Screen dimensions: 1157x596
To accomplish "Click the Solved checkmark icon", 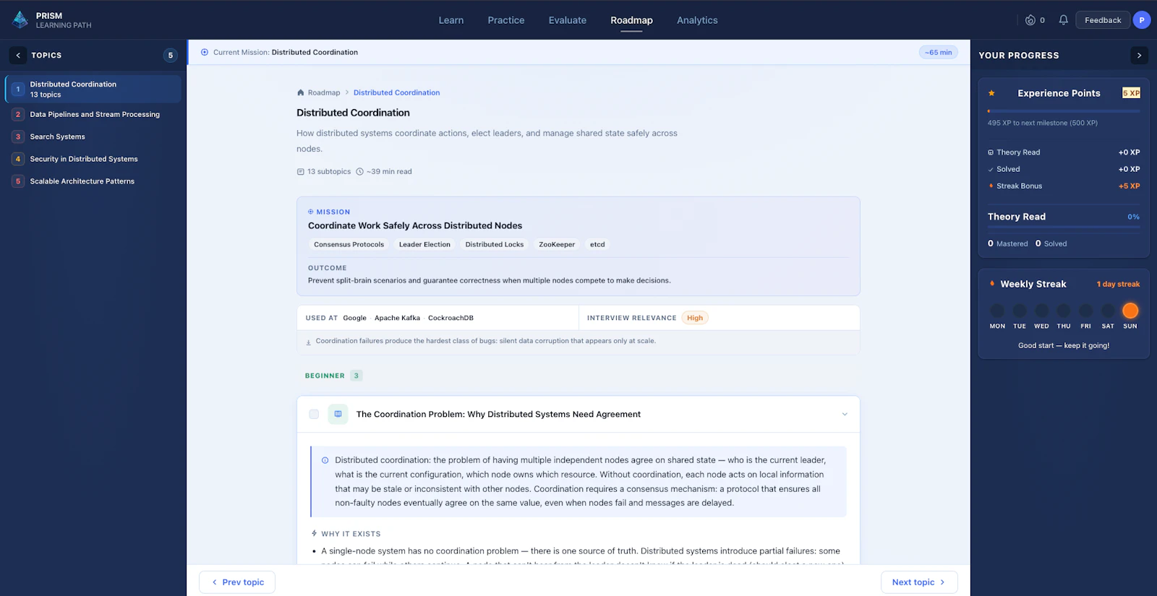I will pos(991,170).
